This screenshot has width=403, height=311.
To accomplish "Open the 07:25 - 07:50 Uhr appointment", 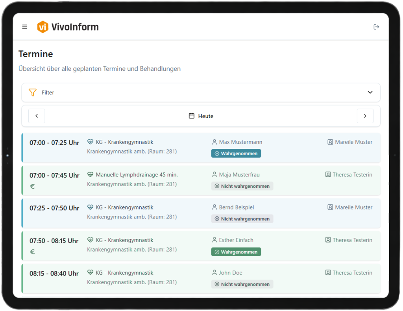I will pyautogui.click(x=201, y=213).
